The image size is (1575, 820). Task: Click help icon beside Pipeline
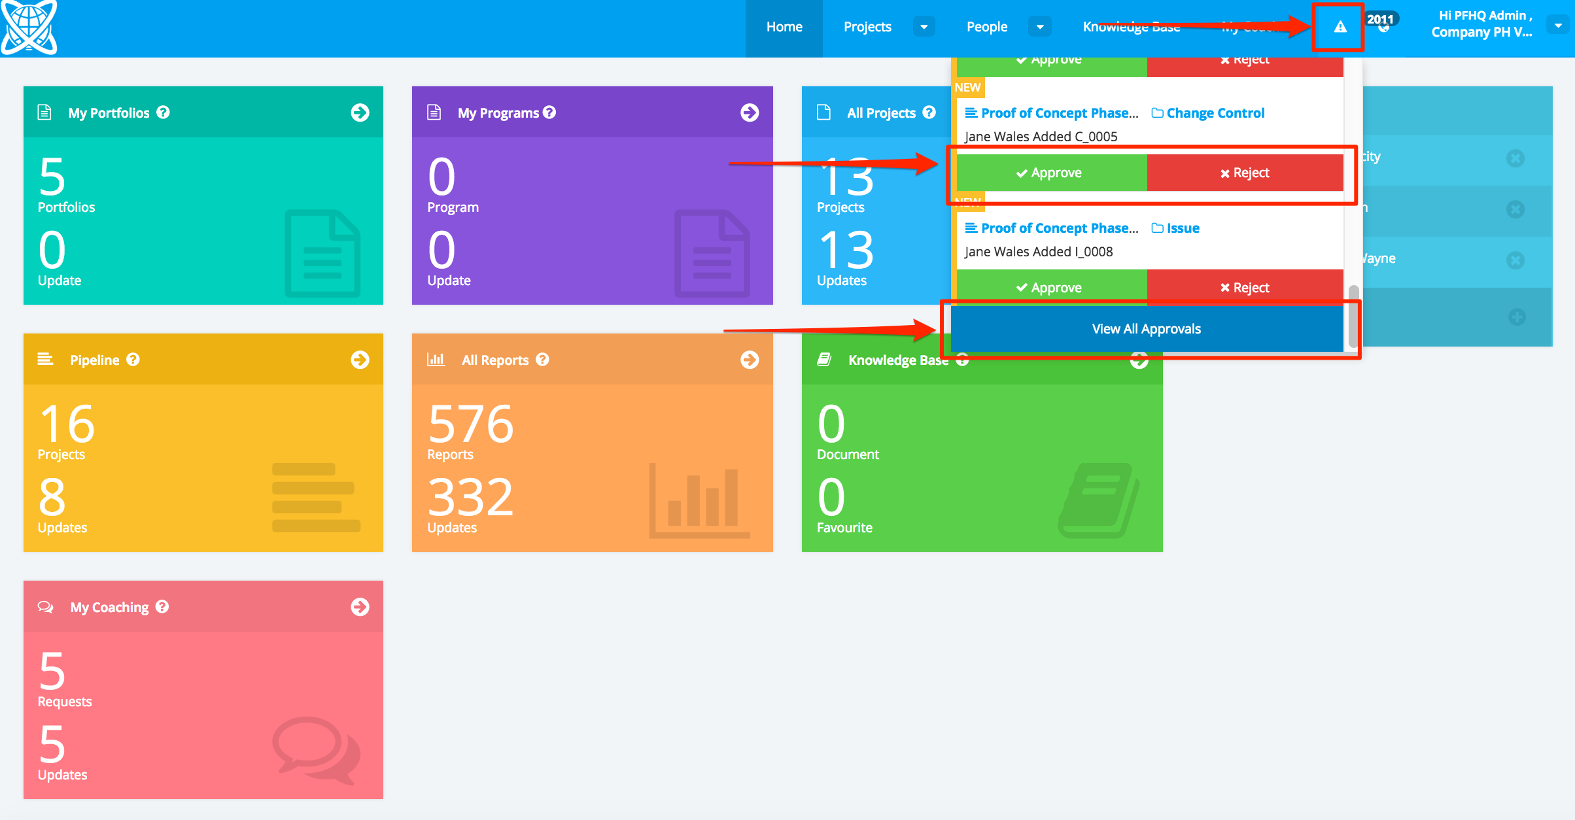pos(133,360)
